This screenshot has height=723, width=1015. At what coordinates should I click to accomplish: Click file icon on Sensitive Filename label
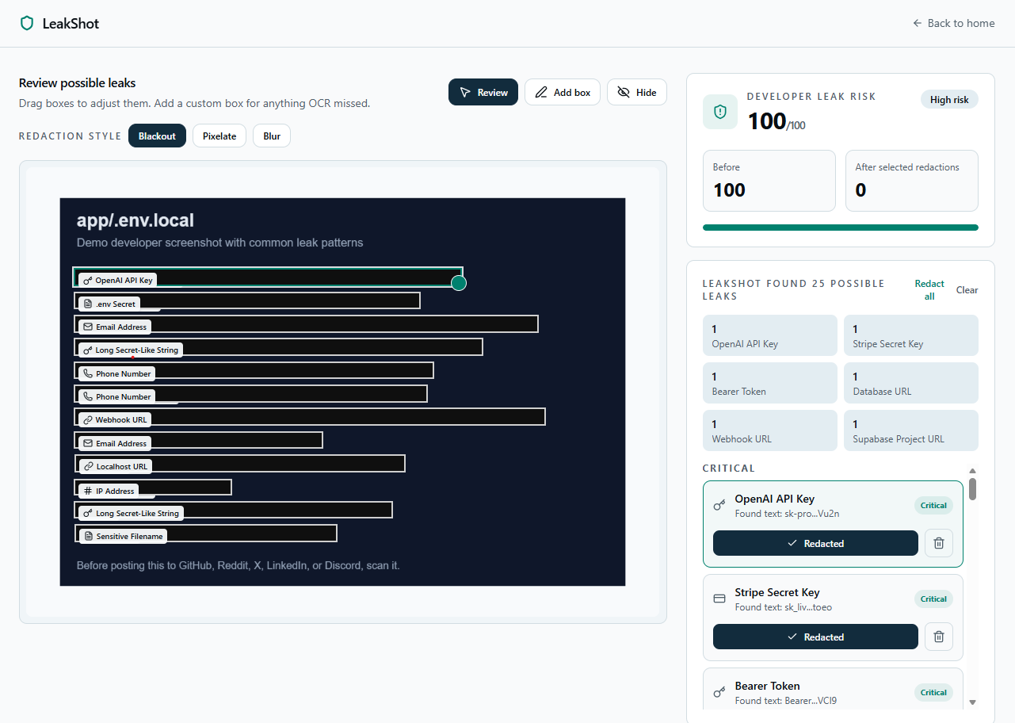click(89, 536)
